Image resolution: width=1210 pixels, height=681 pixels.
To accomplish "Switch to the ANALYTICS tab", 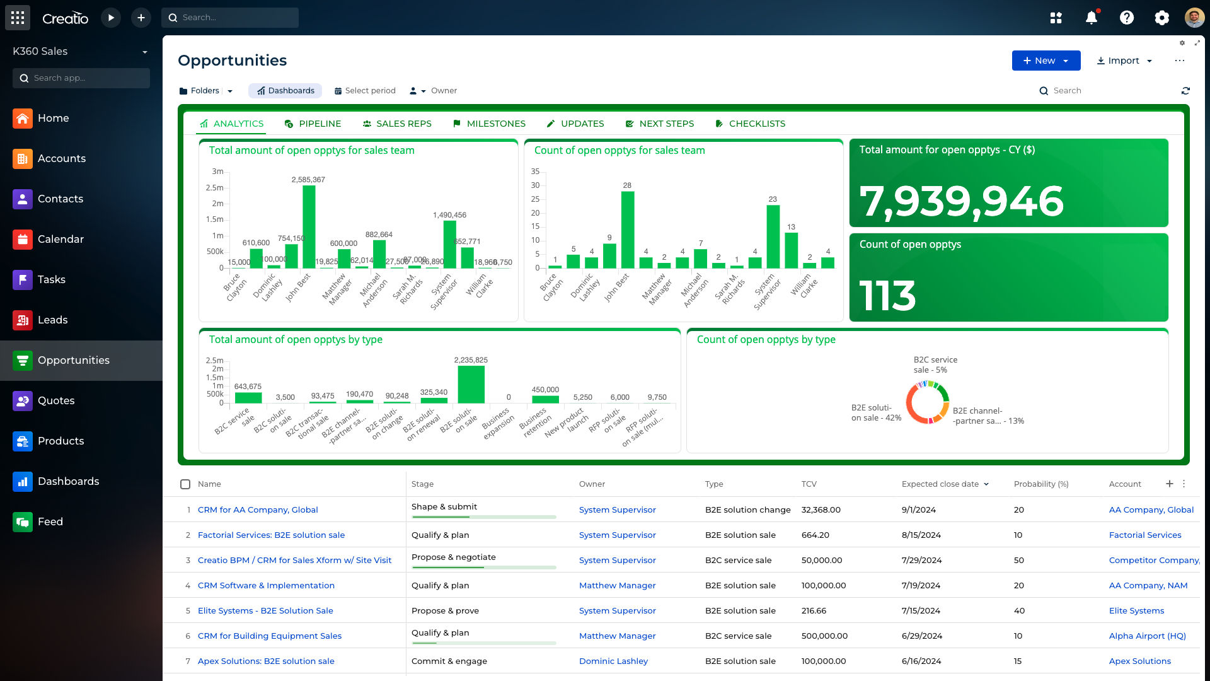I will [231, 124].
